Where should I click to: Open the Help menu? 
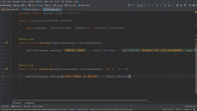[76, 2]
